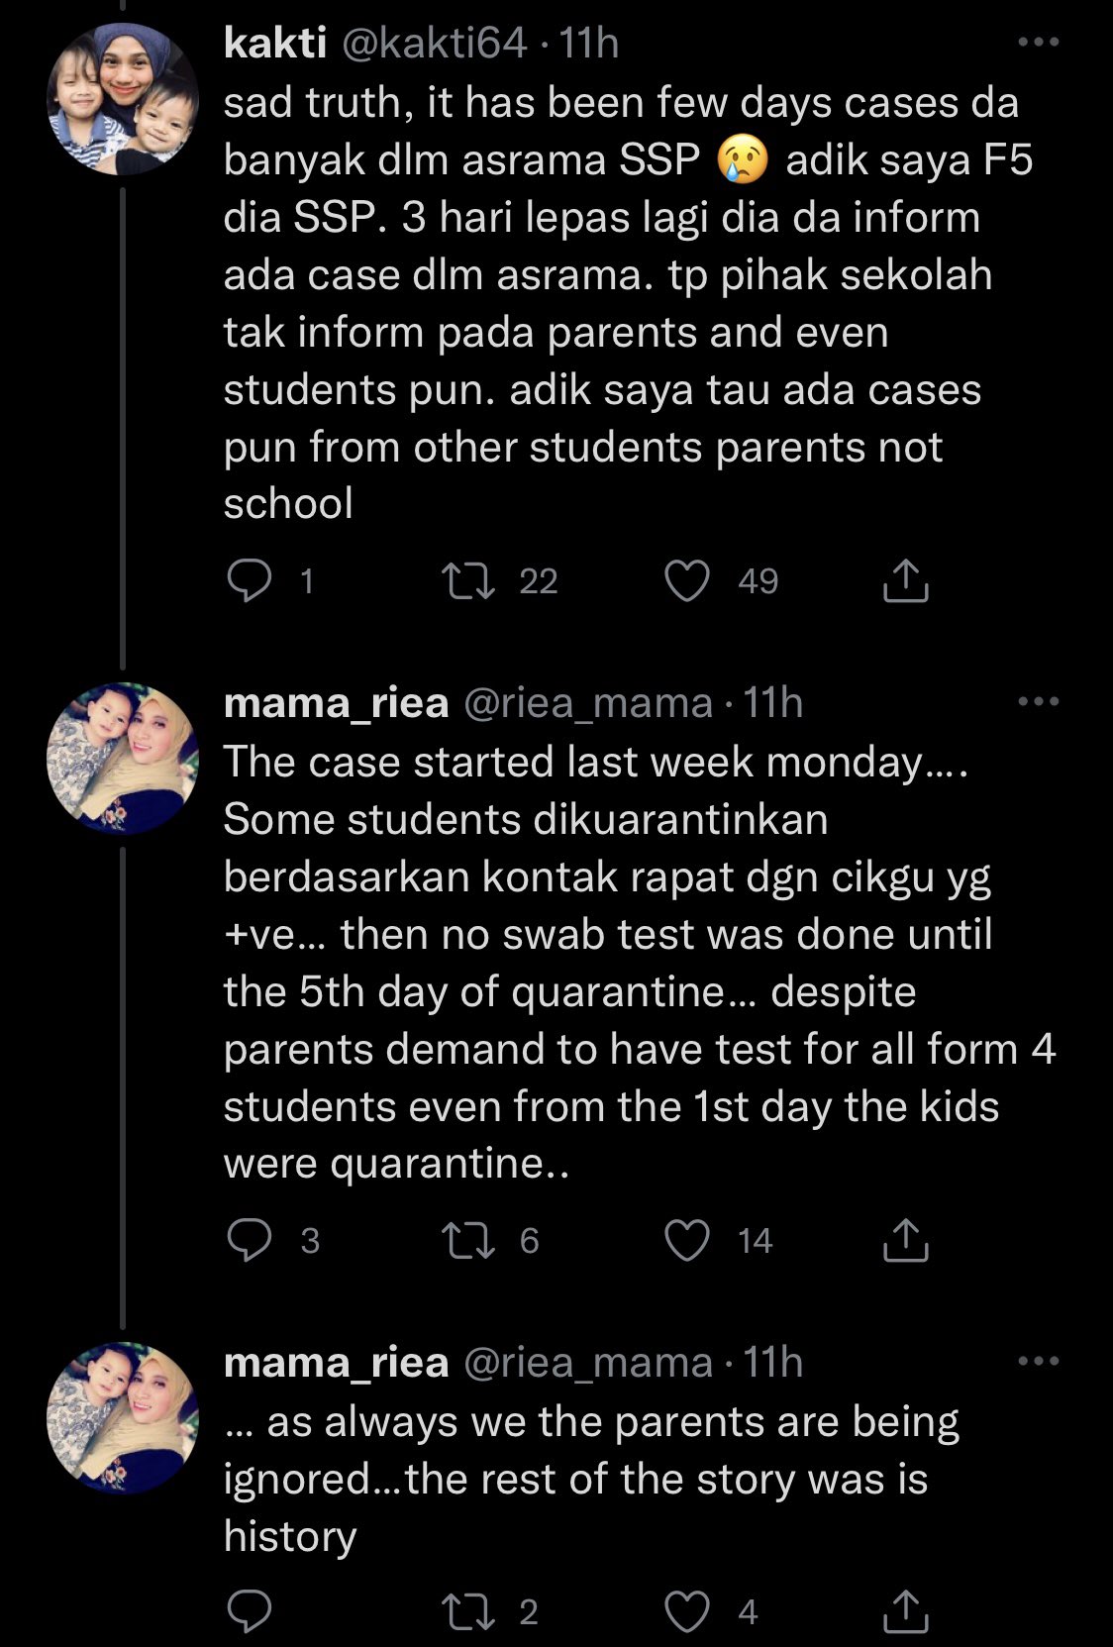Screen dimensions: 1113x1647
Task: Reply to the 'case started last week' tweet
Action: click(x=250, y=1241)
